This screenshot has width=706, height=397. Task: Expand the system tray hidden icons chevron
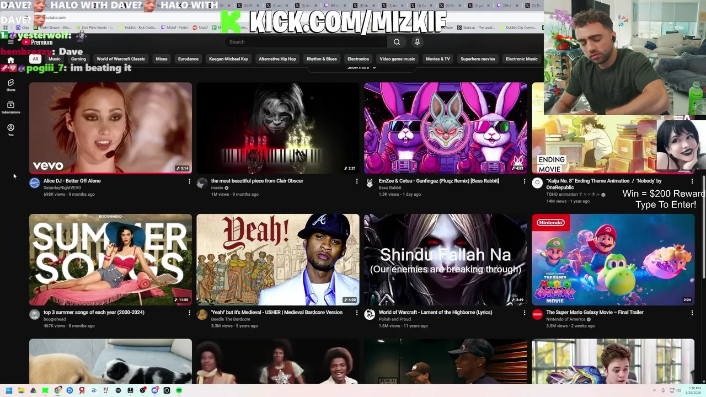pos(654,390)
